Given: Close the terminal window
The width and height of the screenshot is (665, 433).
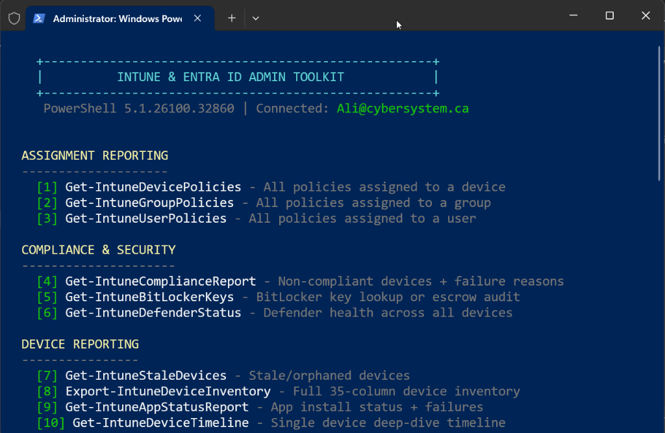Looking at the screenshot, I should click(x=646, y=16).
